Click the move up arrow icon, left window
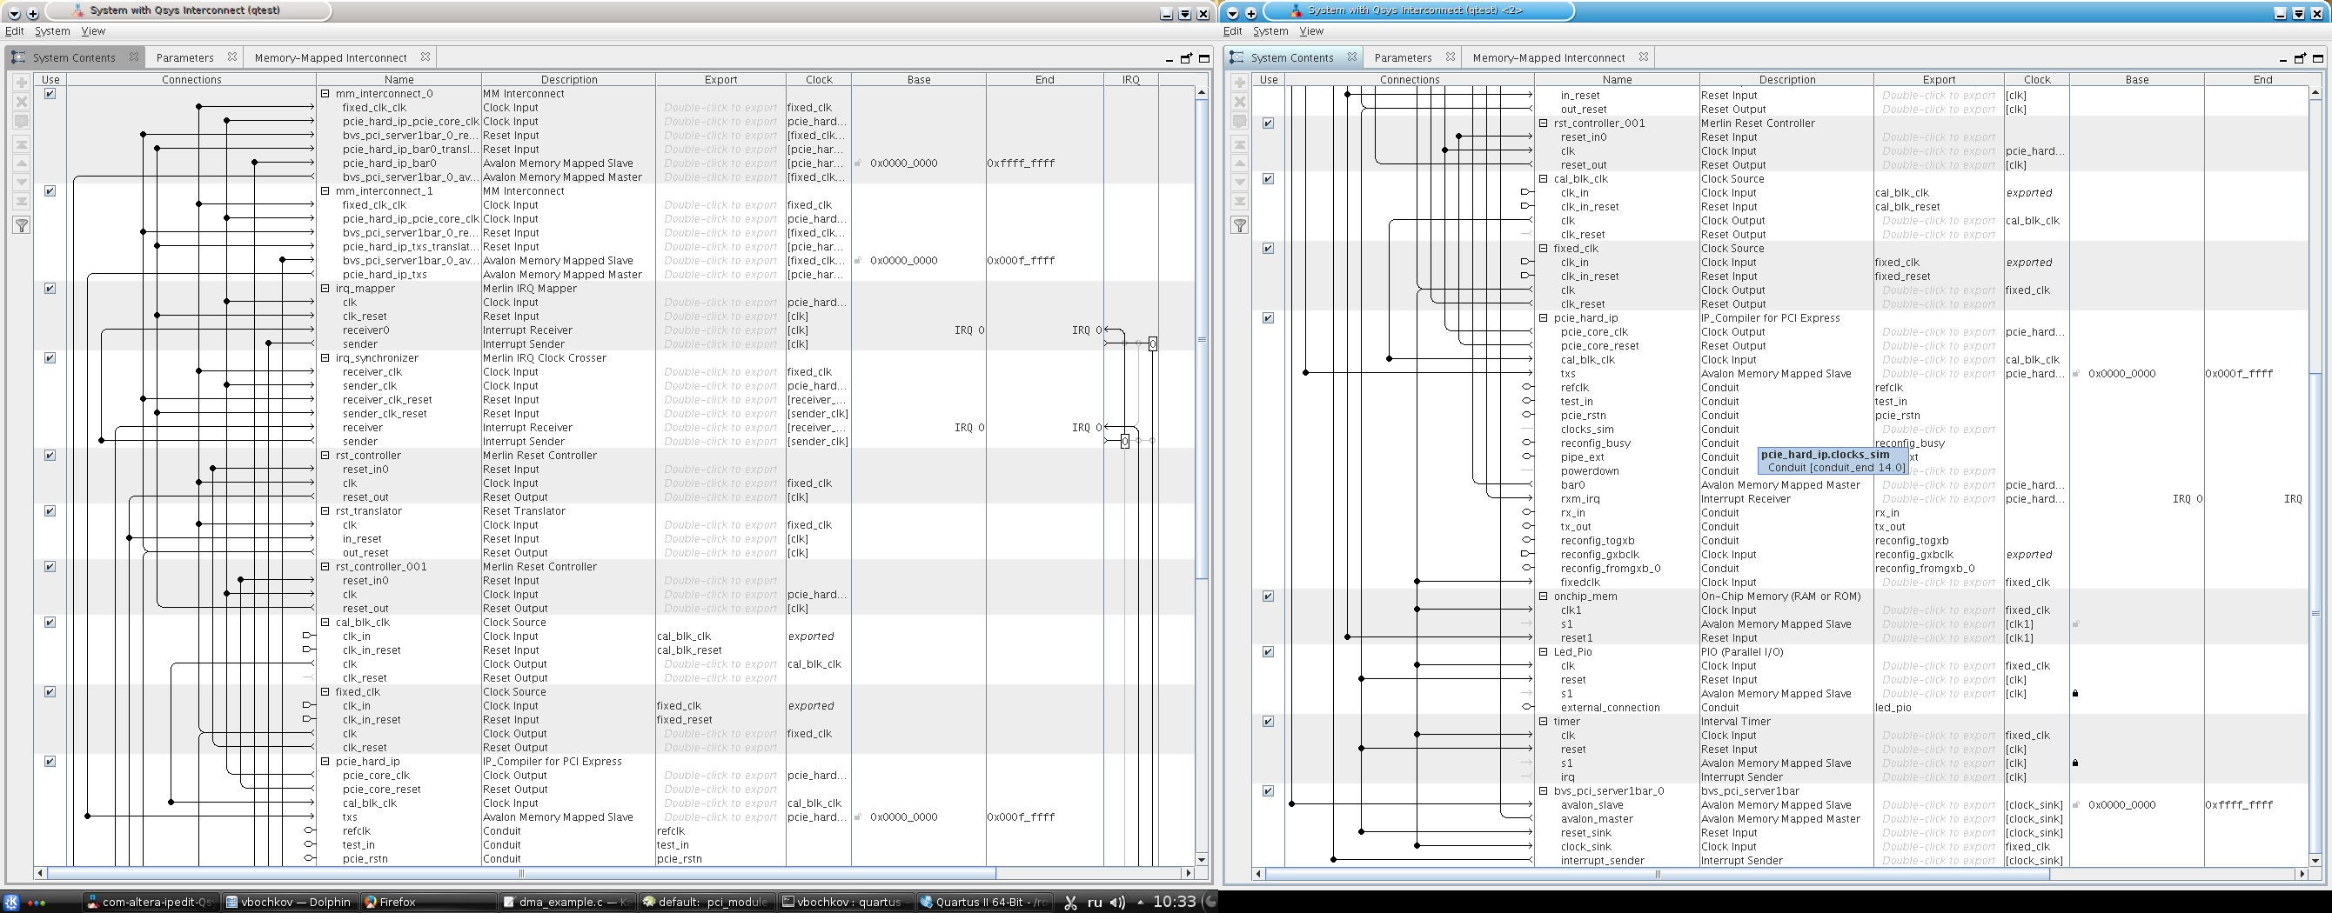Image resolution: width=2332 pixels, height=913 pixels. (x=22, y=163)
